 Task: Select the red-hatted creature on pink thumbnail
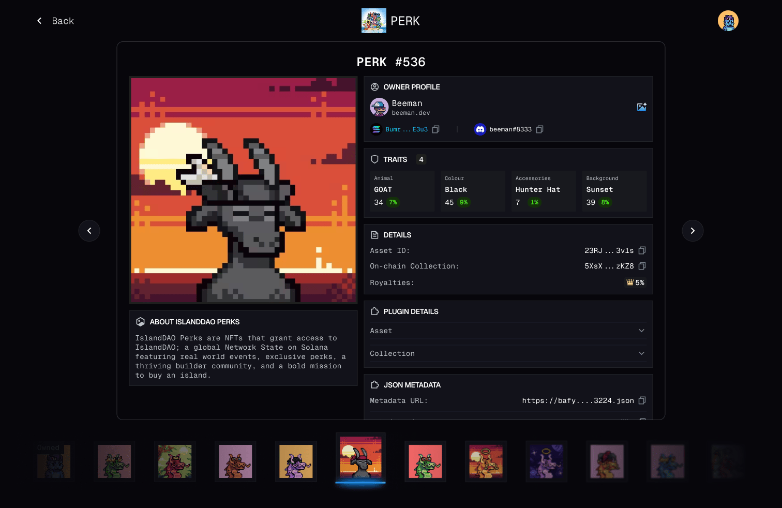coord(607,461)
